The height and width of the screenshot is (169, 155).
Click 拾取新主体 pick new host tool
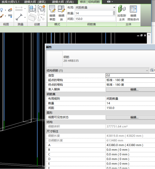122,13
